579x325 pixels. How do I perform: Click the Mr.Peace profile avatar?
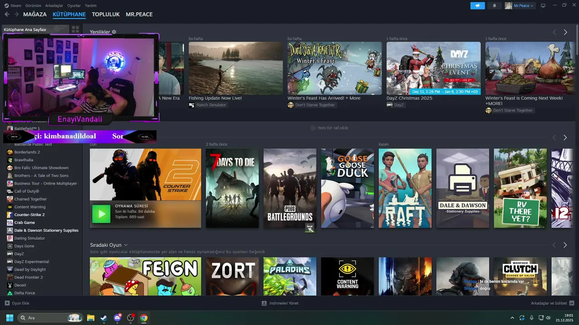[x=508, y=6]
